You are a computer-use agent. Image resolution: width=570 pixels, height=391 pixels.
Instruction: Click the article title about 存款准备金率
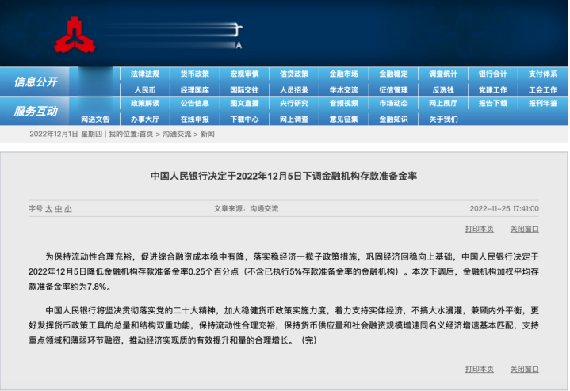point(284,176)
